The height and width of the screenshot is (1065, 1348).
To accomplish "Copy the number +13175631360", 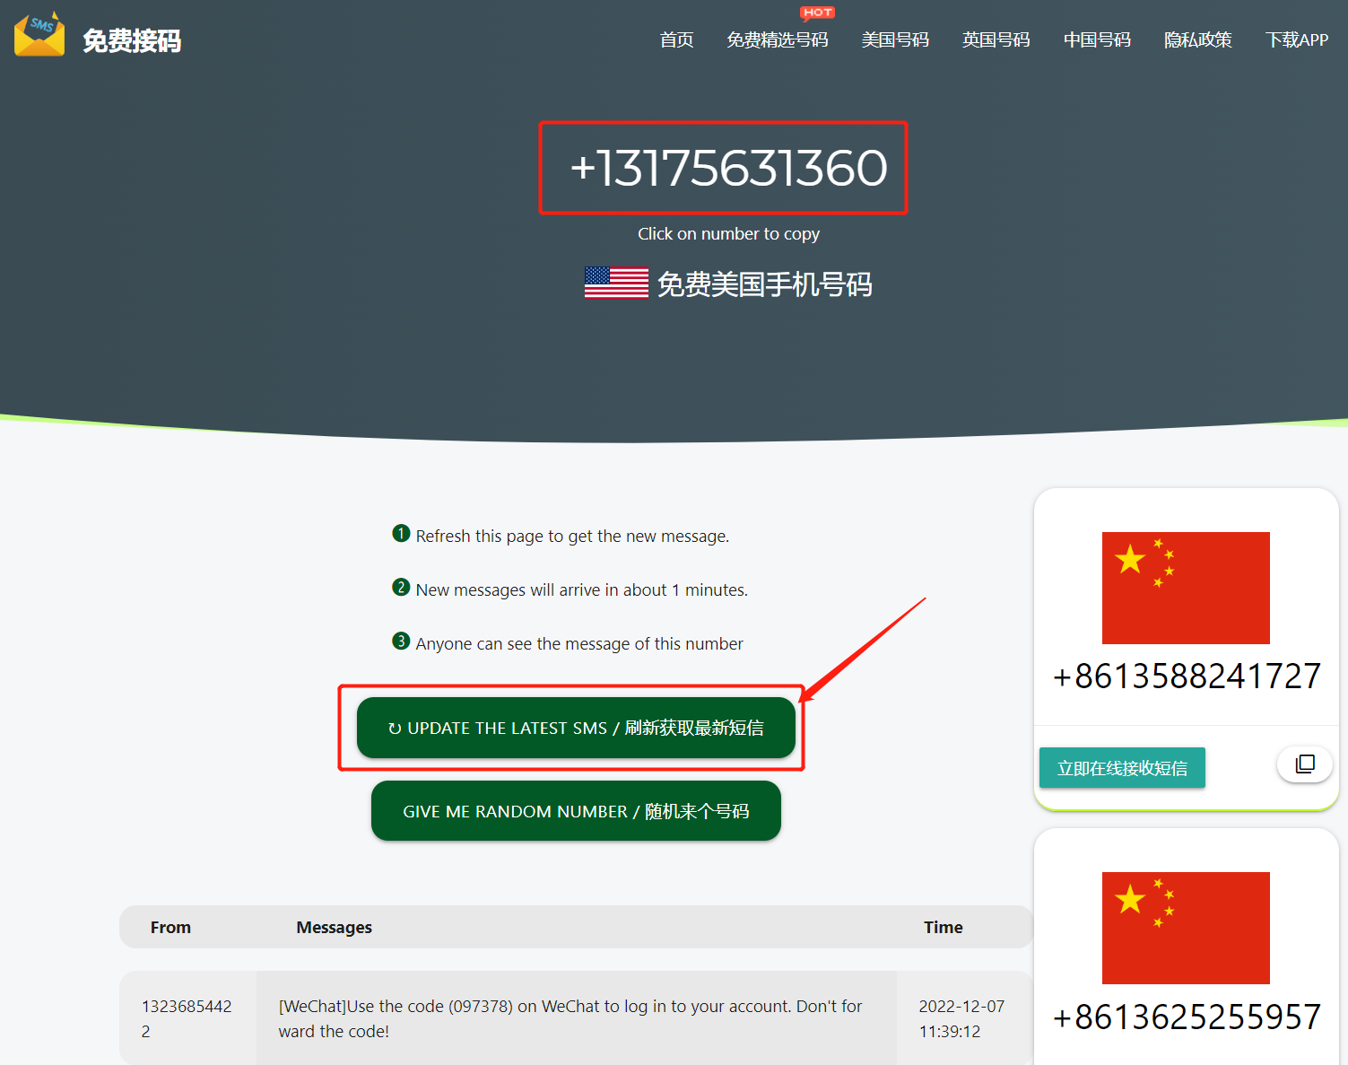I will coord(728,168).
